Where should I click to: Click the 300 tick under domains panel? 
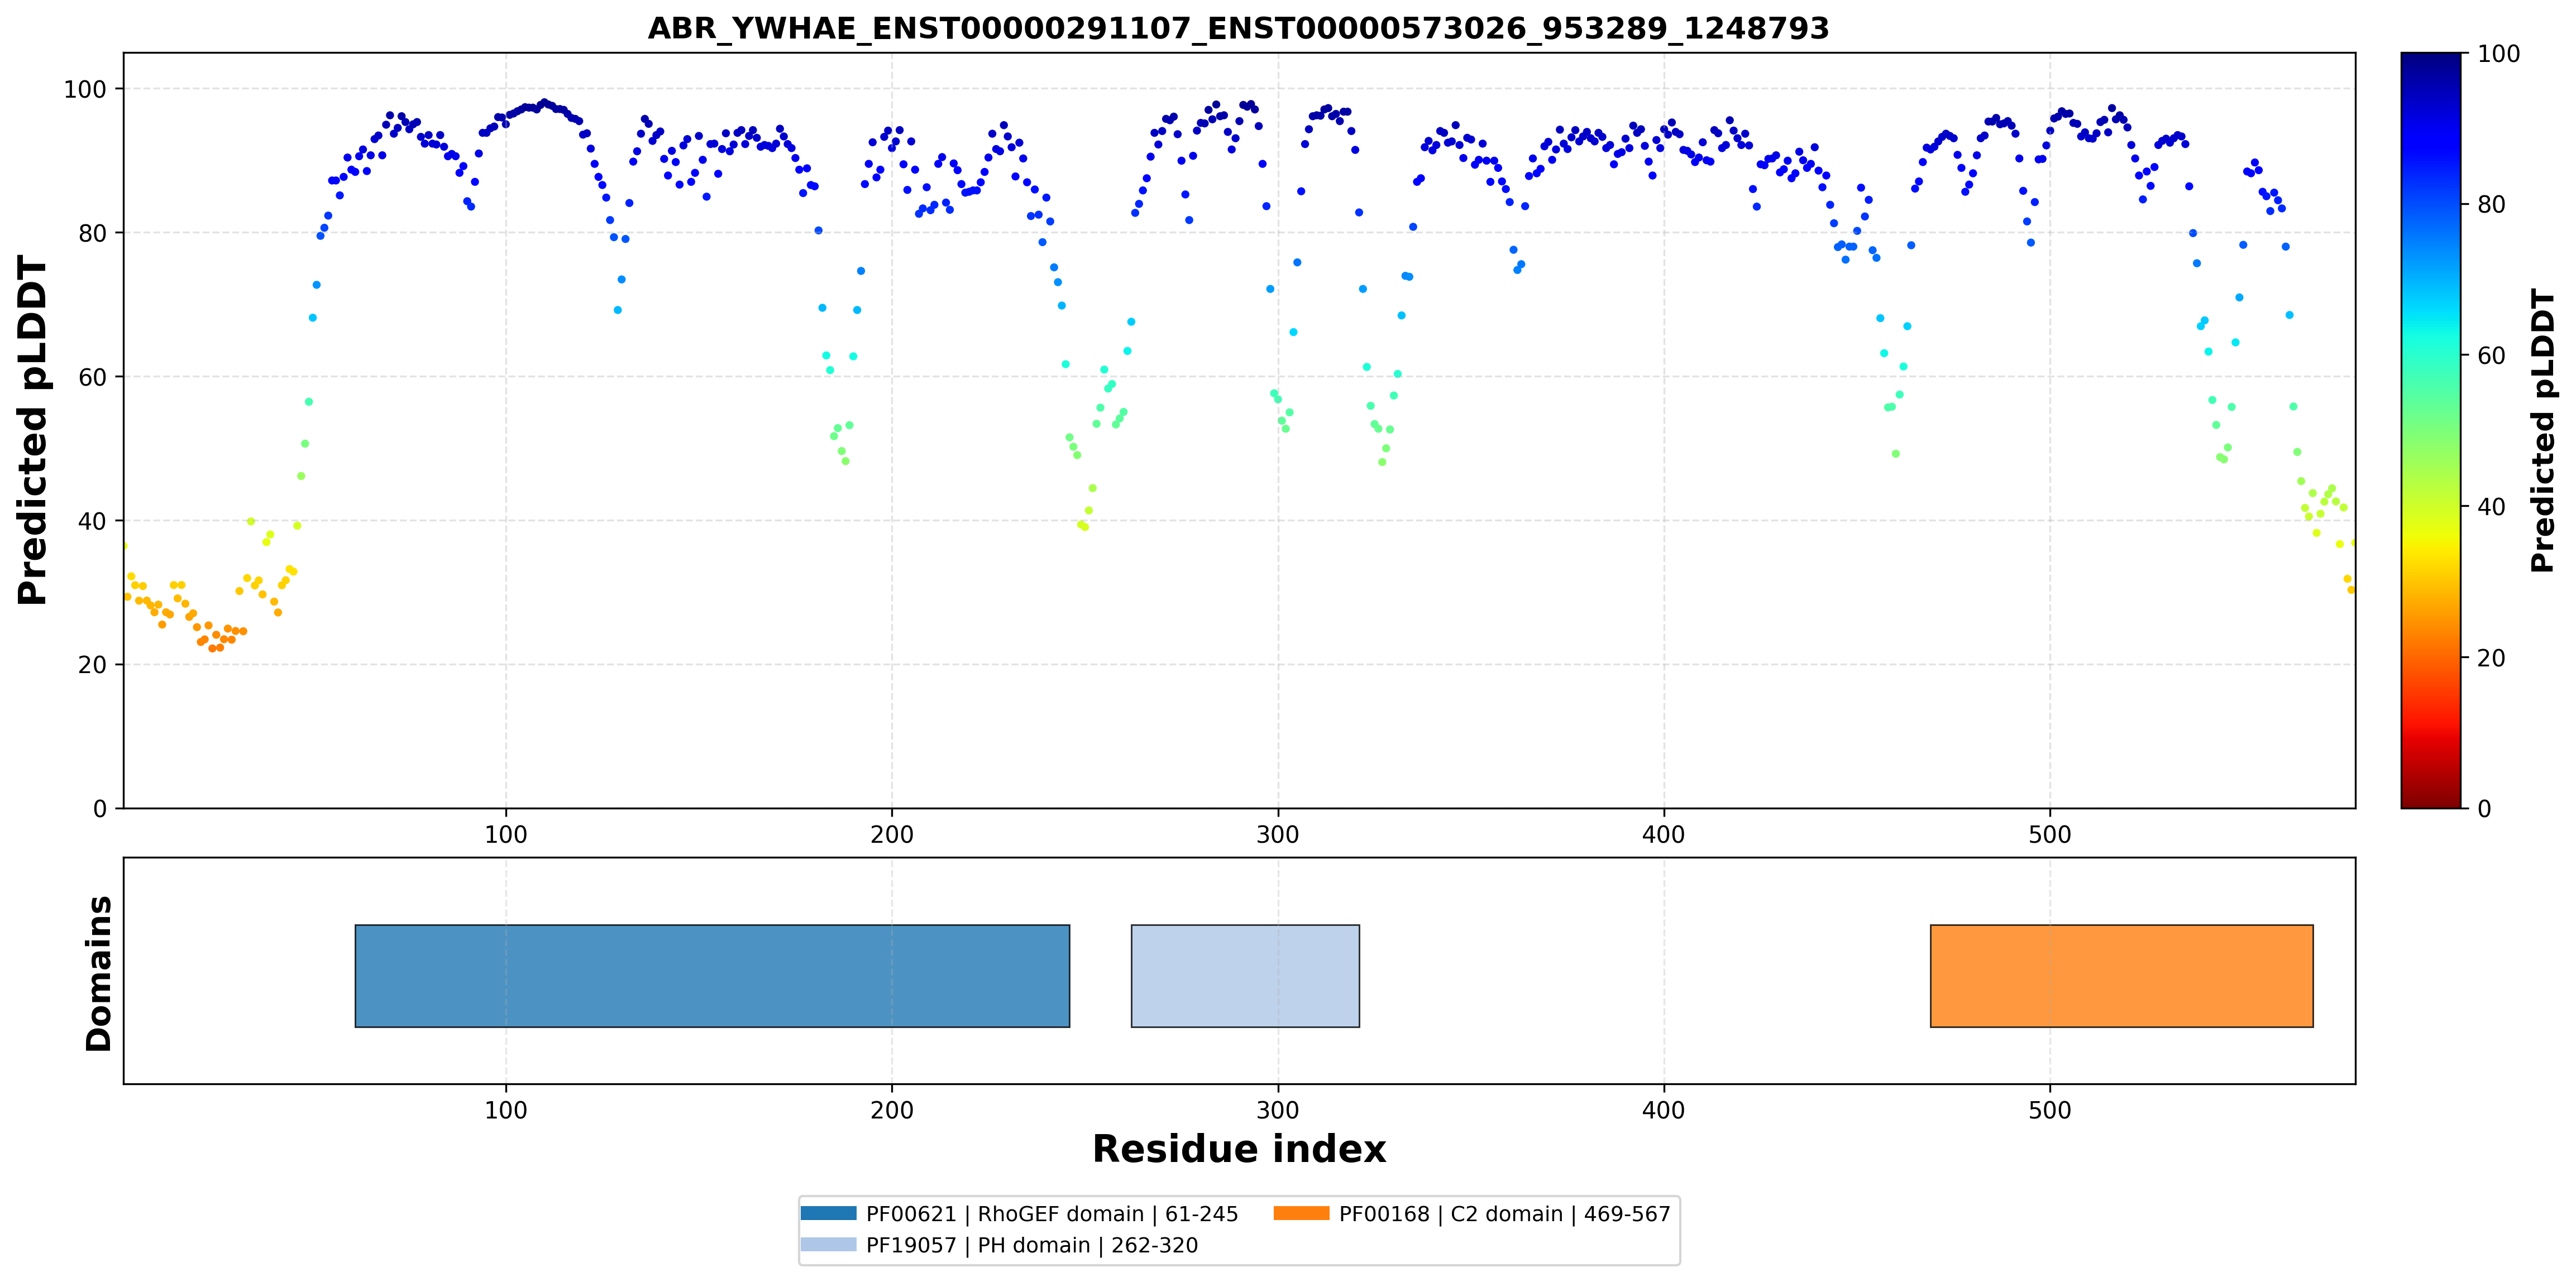(x=1278, y=1110)
